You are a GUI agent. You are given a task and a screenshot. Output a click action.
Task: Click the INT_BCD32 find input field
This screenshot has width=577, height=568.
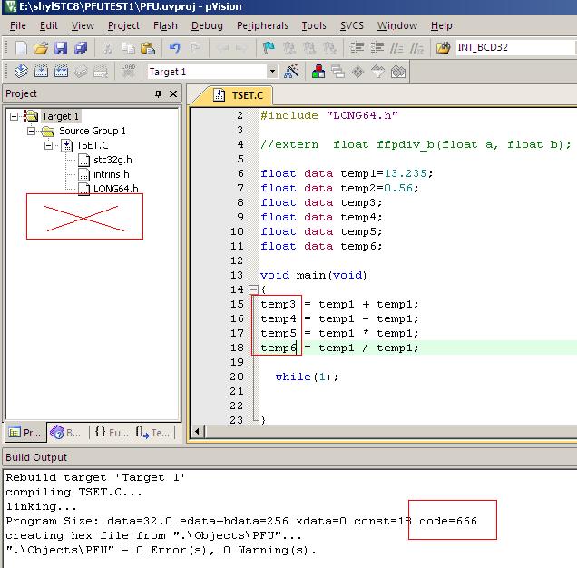coord(515,48)
